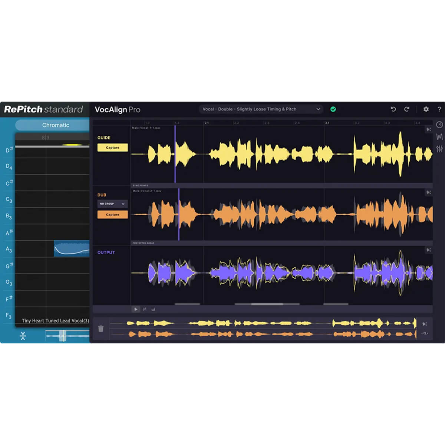
Task: Click the F3 pitch label in RePitch
Action: pos(9,316)
